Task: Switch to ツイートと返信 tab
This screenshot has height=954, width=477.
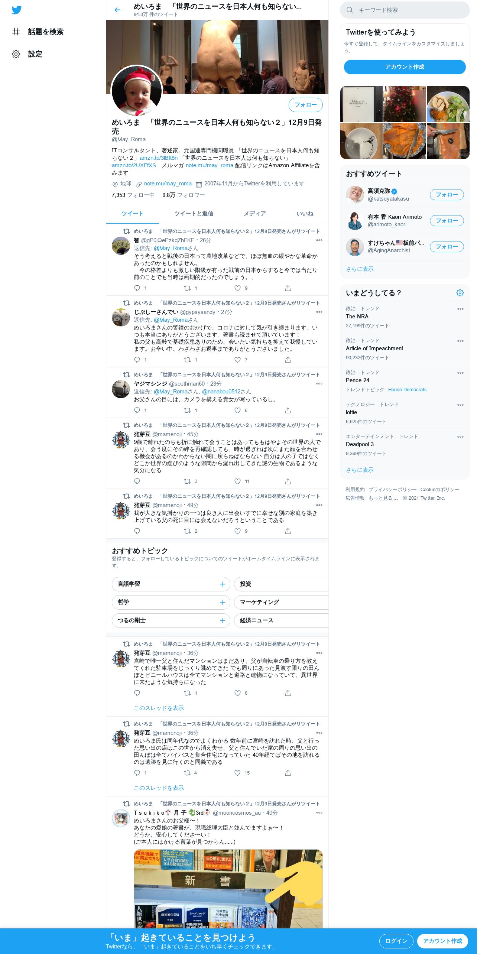Action: 194,214
